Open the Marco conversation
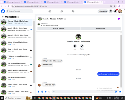The image size is (125, 100). tap(16, 71)
